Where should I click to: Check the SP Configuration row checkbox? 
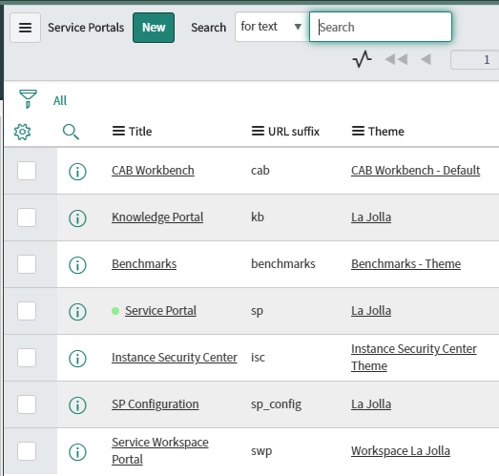(x=27, y=404)
